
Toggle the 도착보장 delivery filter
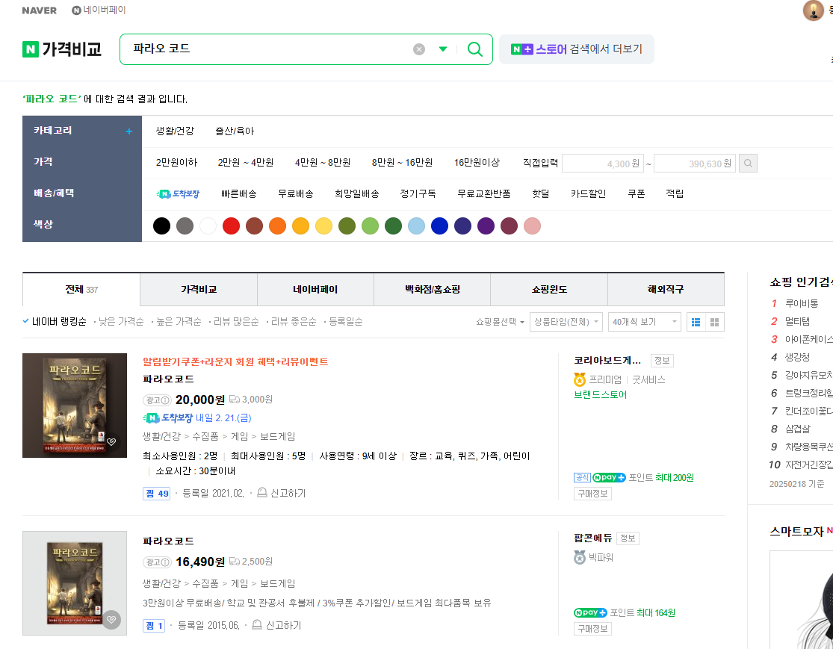(178, 194)
